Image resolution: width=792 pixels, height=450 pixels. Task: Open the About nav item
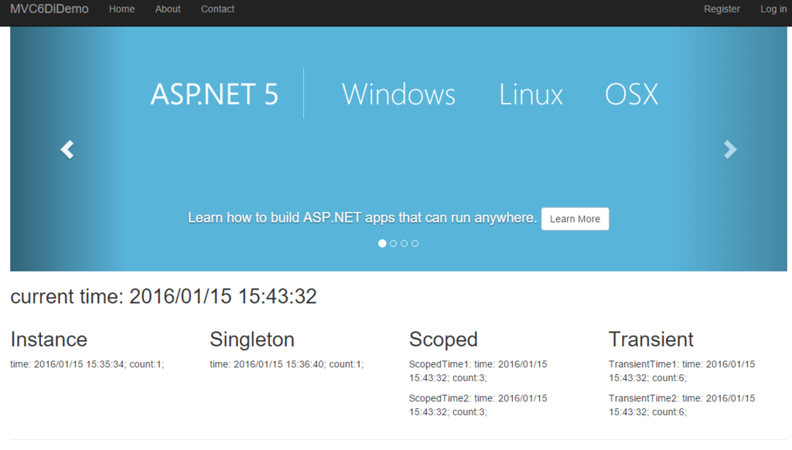pyautogui.click(x=168, y=9)
